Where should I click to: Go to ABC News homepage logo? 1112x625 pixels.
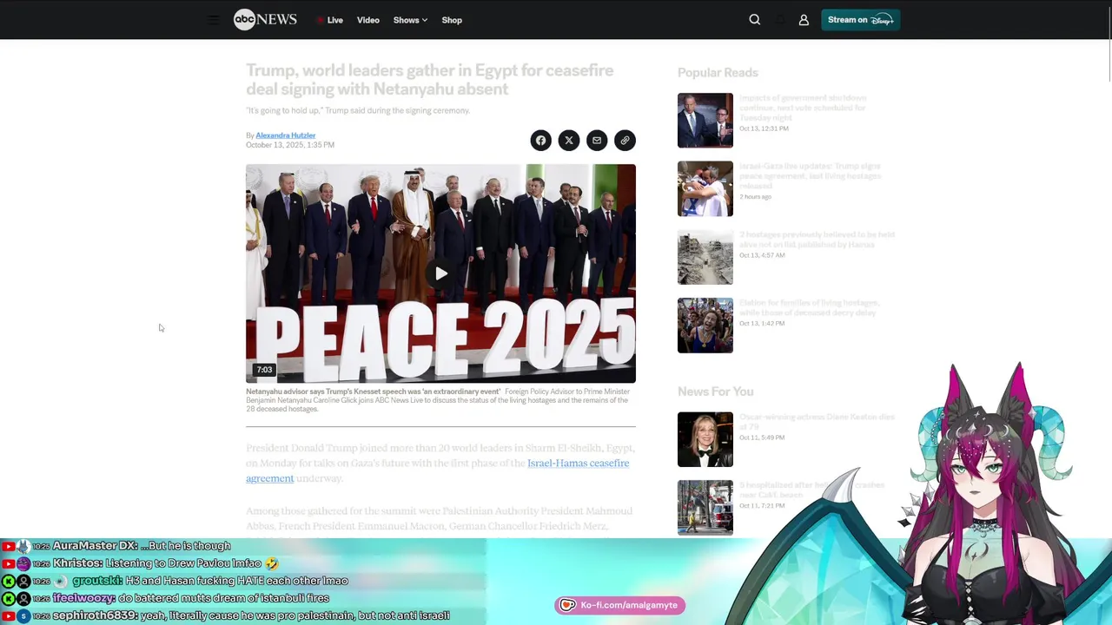coord(265,20)
